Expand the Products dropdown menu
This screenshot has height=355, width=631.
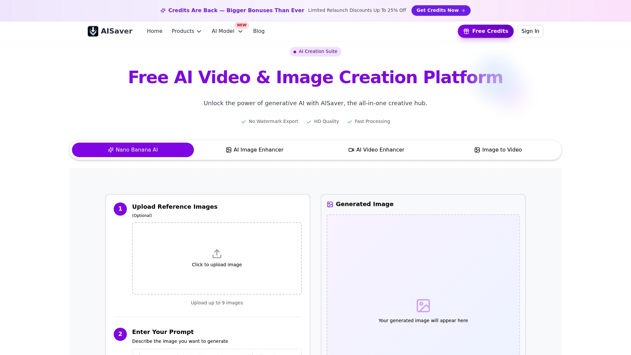pos(186,31)
